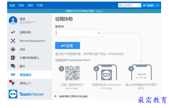This screenshot has width=169, height=108.
Task: Open the 反馈 menu
Action: point(40,5)
